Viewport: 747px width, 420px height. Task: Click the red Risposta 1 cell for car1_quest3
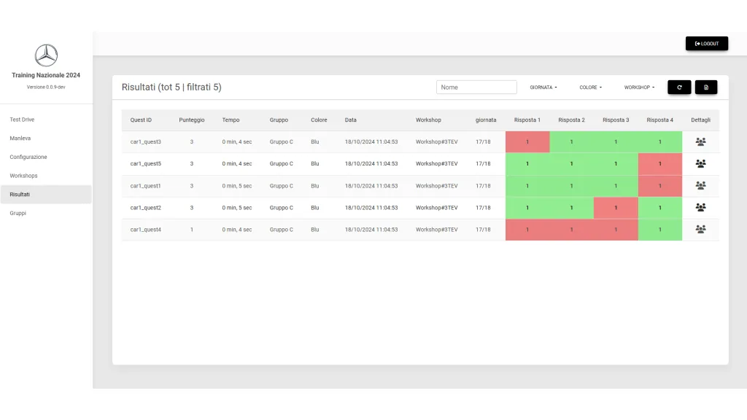point(527,142)
